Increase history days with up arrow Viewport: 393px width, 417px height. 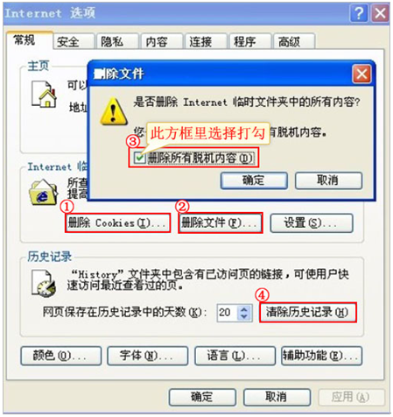tap(244, 309)
